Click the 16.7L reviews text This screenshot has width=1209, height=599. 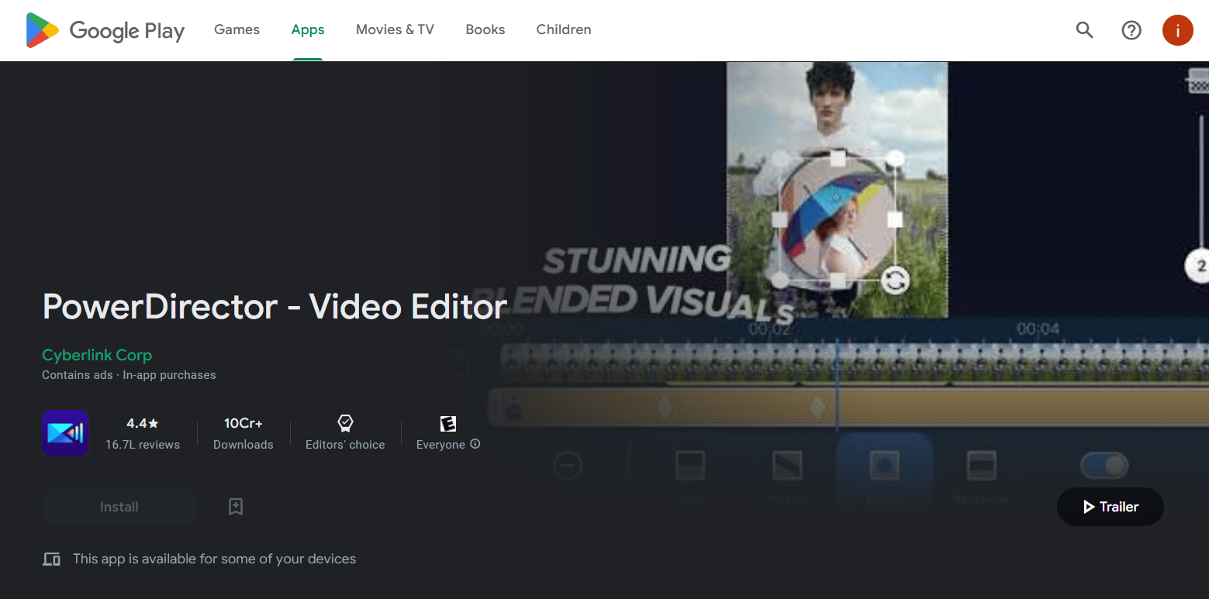[143, 445]
